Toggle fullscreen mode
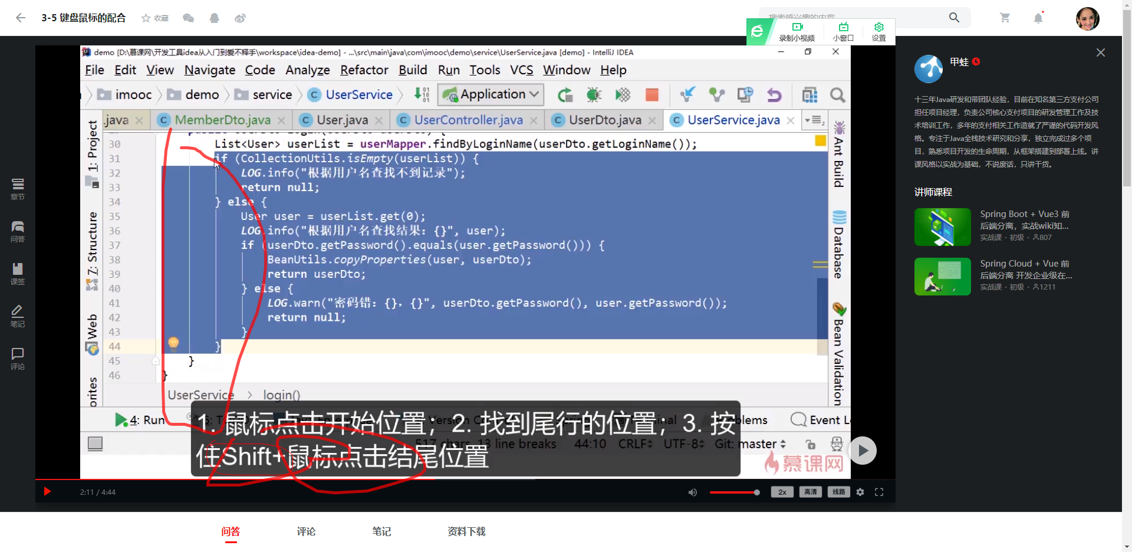Screen dimensions: 1132x552 pyautogui.click(x=879, y=492)
